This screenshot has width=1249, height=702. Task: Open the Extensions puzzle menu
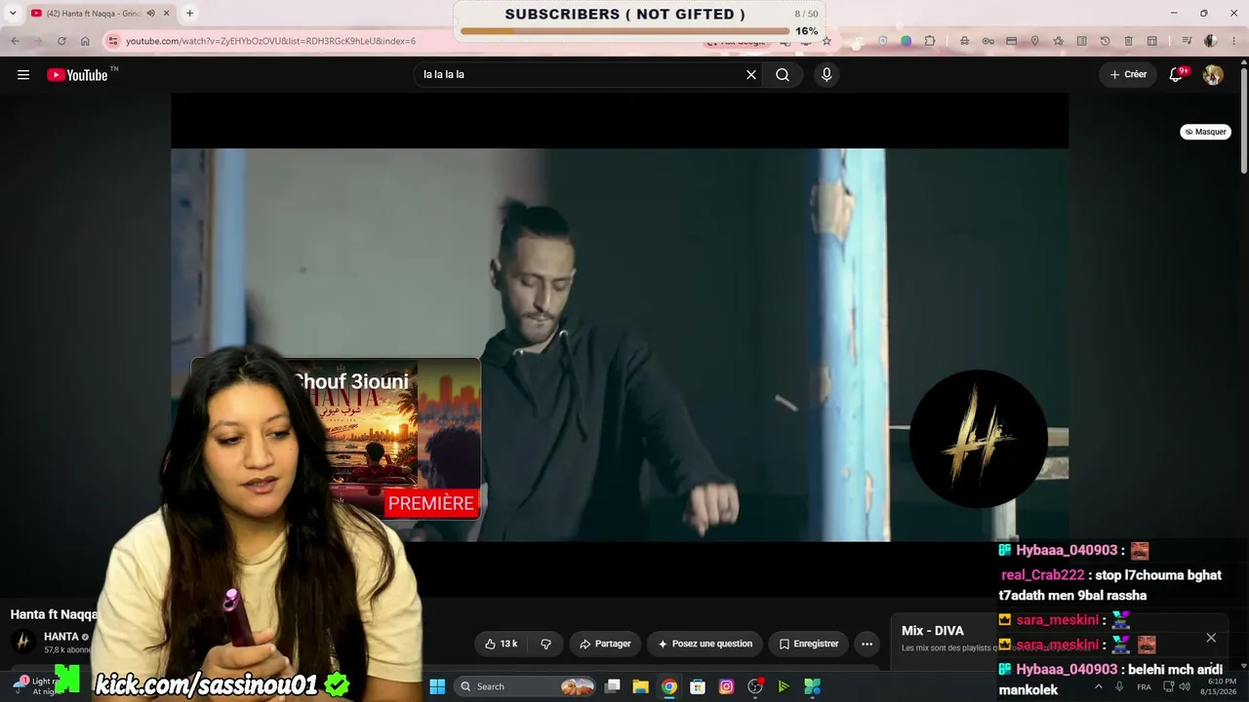click(930, 41)
